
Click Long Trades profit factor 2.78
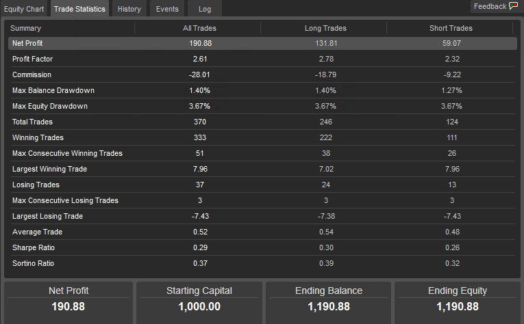(326, 59)
